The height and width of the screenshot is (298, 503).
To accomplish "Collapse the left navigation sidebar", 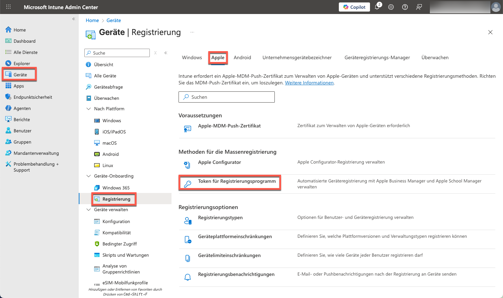I will tap(74, 19).
